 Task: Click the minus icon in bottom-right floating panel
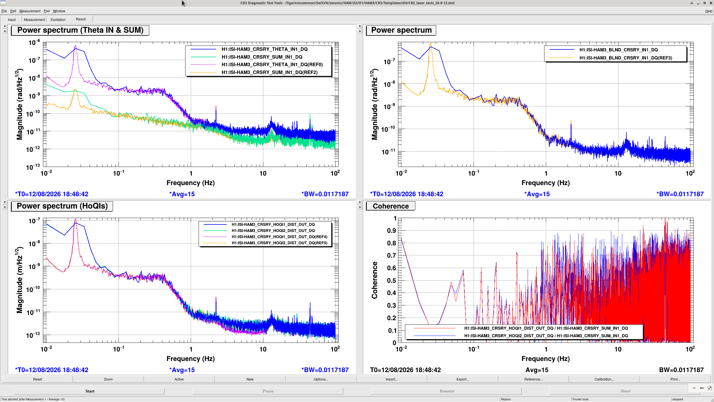pos(694,388)
